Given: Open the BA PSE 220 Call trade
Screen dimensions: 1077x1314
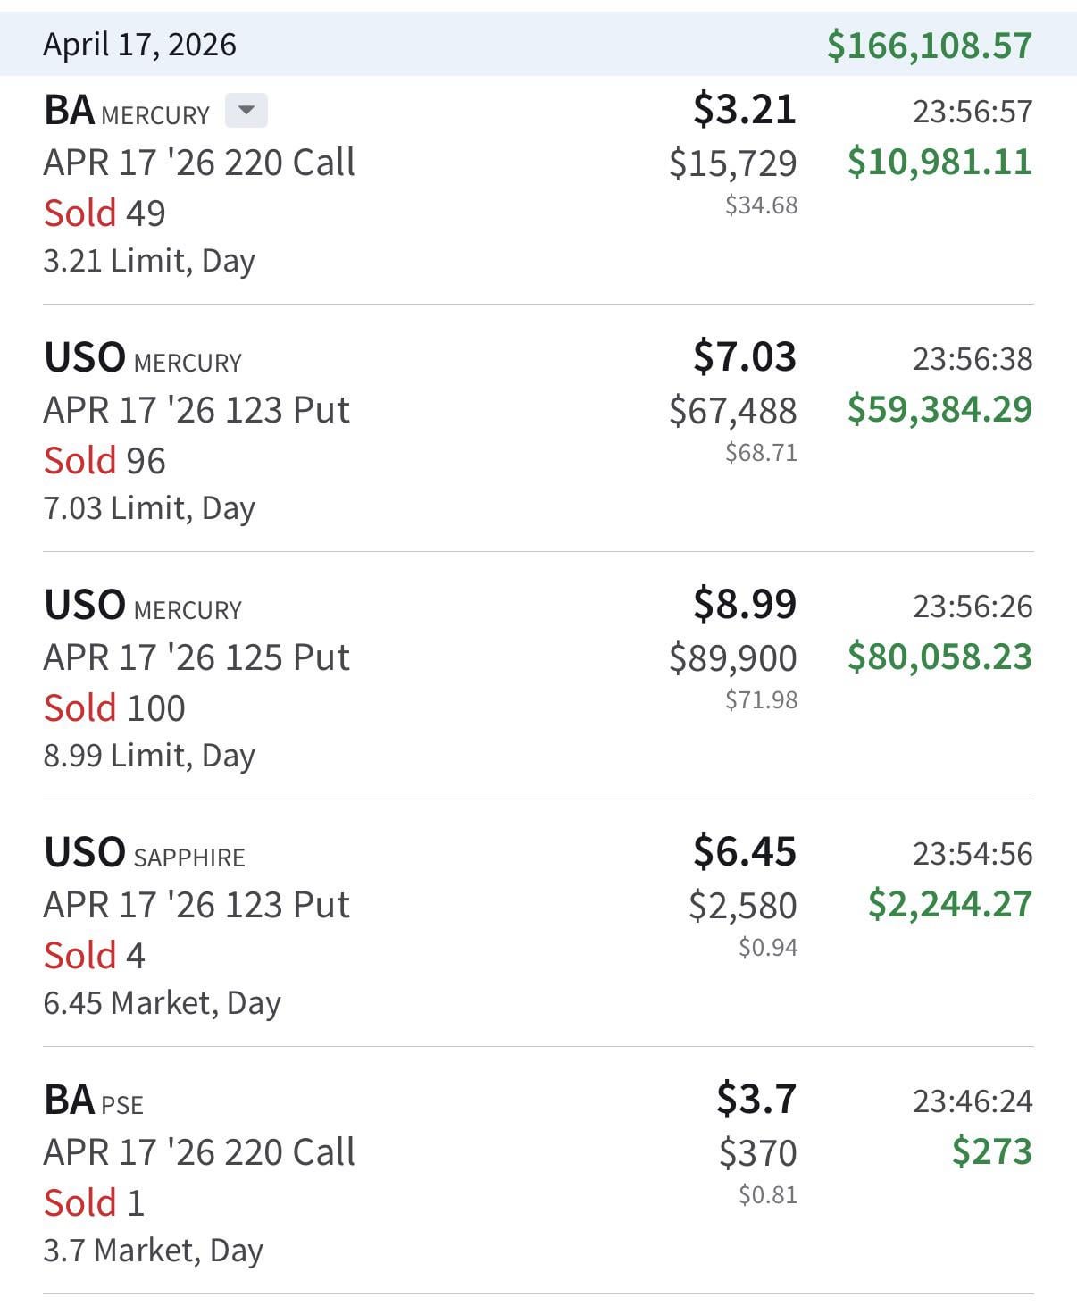Looking at the screenshot, I should pos(199,1152).
